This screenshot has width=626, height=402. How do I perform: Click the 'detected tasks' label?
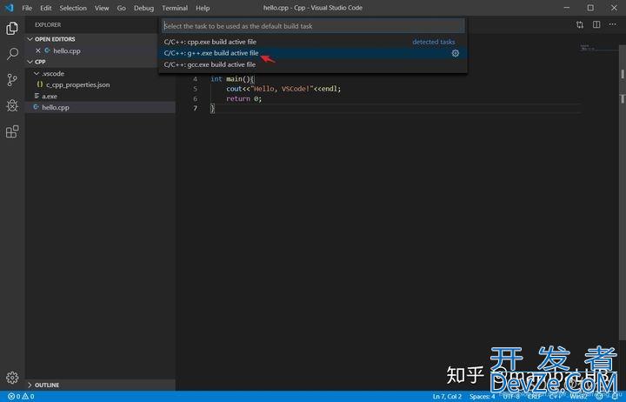point(434,42)
